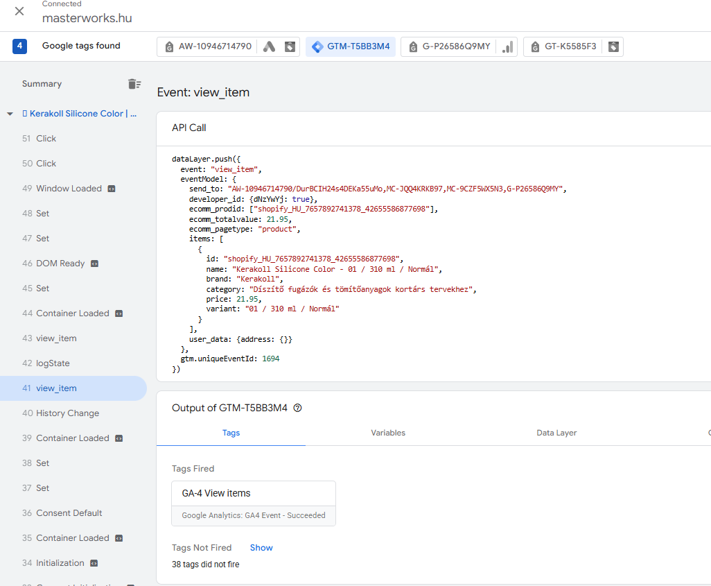Switch to the Variables tab

coord(388,433)
